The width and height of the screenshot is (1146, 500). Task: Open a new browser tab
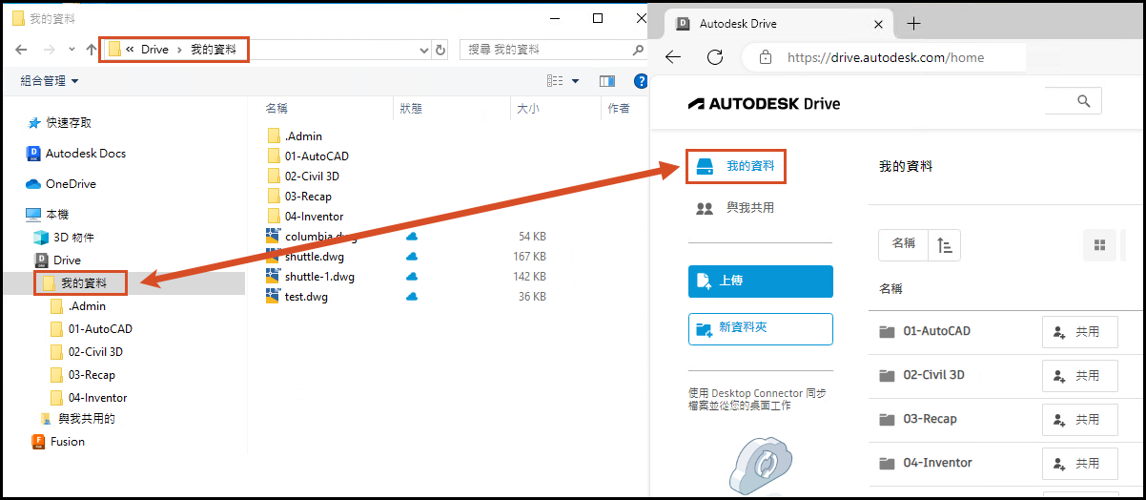click(x=913, y=23)
